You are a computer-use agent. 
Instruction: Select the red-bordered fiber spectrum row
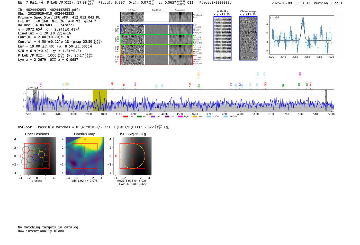156,60
